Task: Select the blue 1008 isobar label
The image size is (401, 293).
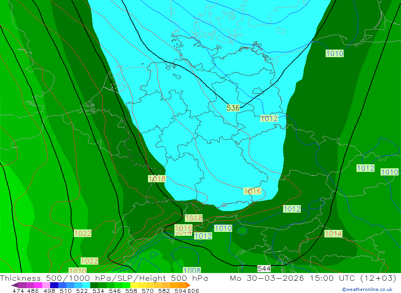Action: (192, 270)
